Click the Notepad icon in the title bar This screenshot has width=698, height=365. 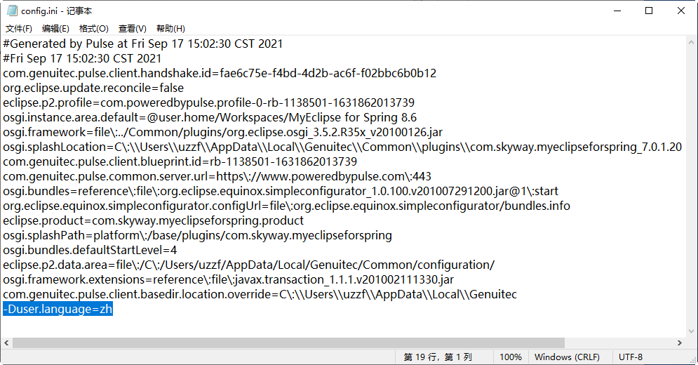pos(11,11)
